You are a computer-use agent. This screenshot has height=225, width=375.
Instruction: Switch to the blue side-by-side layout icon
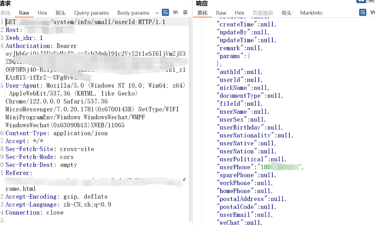361,1
